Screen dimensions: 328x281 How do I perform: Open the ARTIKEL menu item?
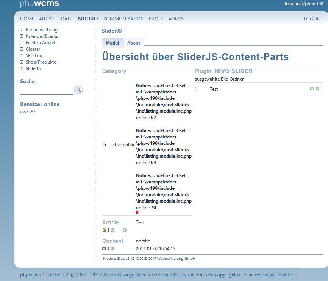coord(48,19)
